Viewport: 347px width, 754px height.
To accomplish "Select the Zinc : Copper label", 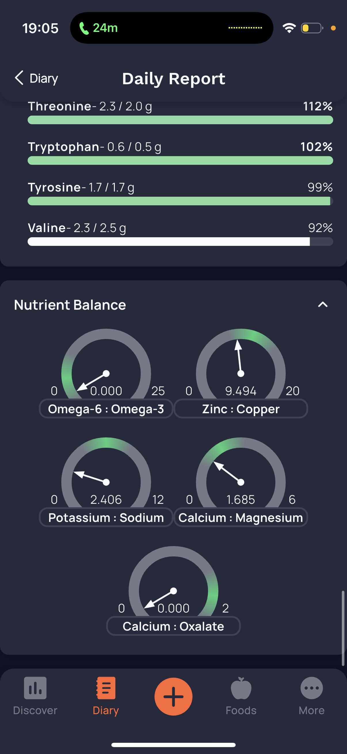I will coord(241,409).
